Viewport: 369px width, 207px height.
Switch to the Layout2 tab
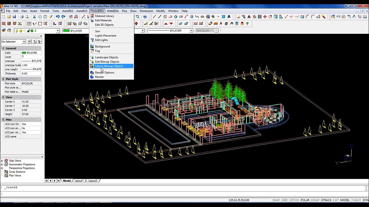point(93,181)
